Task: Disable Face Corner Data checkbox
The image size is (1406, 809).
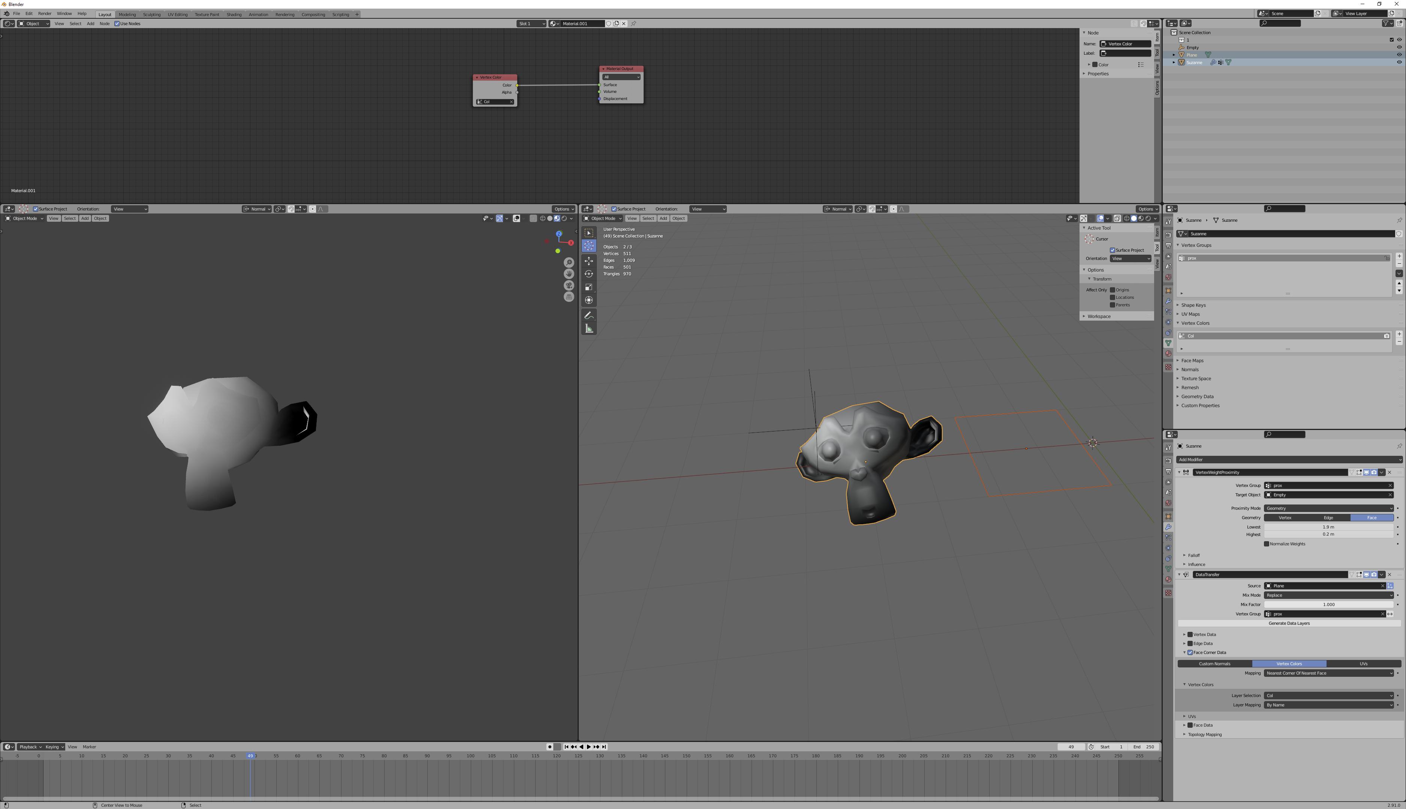Action: click(x=1190, y=652)
